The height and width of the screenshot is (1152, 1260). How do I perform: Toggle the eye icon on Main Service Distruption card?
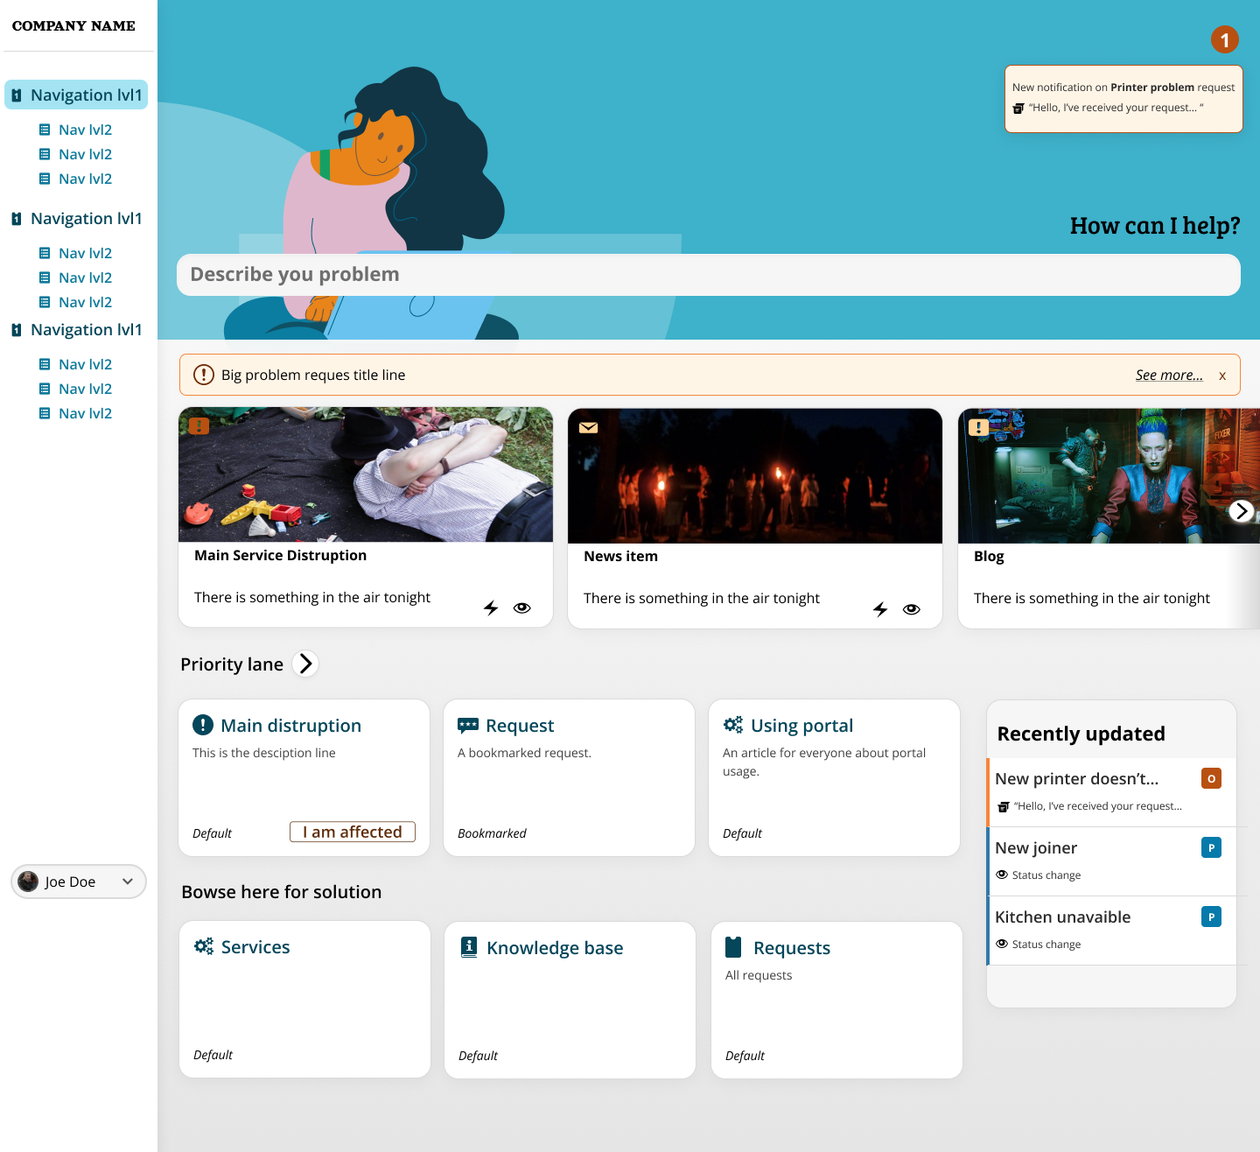pyautogui.click(x=521, y=608)
